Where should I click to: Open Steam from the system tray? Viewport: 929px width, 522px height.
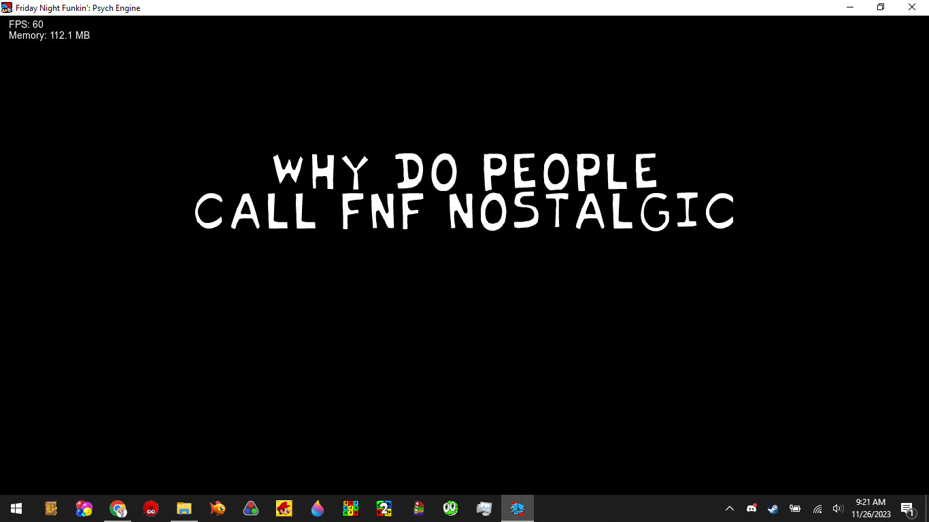pos(773,508)
